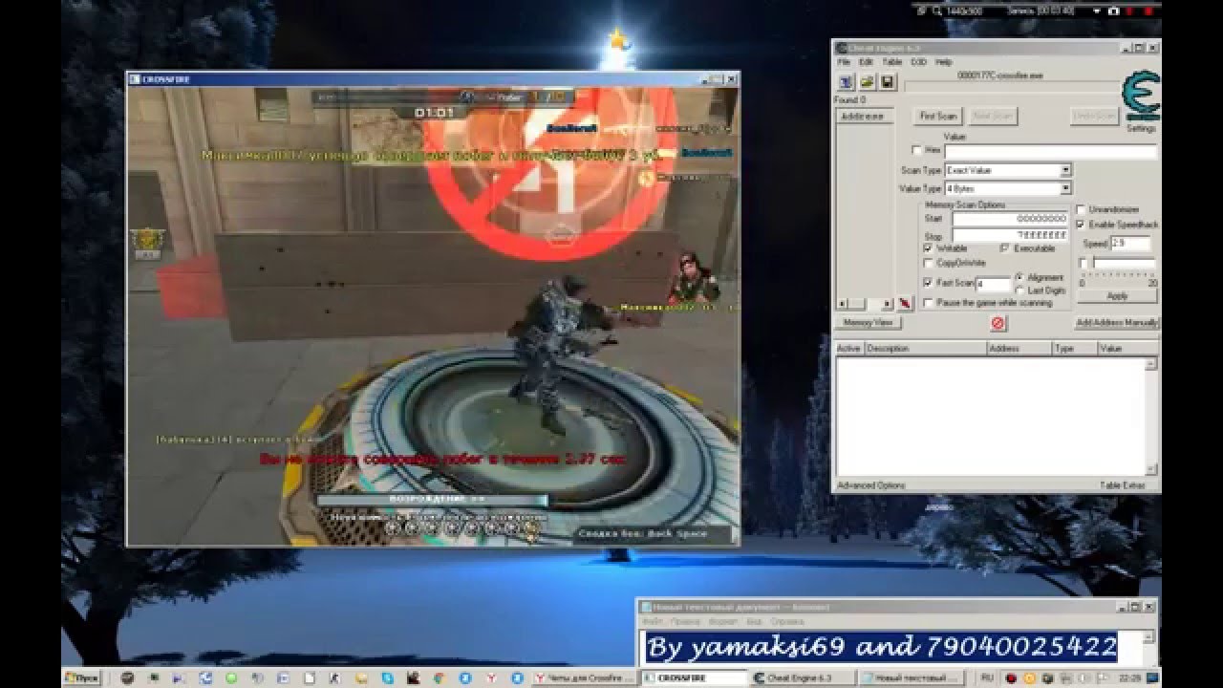Click the Next Scan button
1223x688 pixels.
pos(991,117)
